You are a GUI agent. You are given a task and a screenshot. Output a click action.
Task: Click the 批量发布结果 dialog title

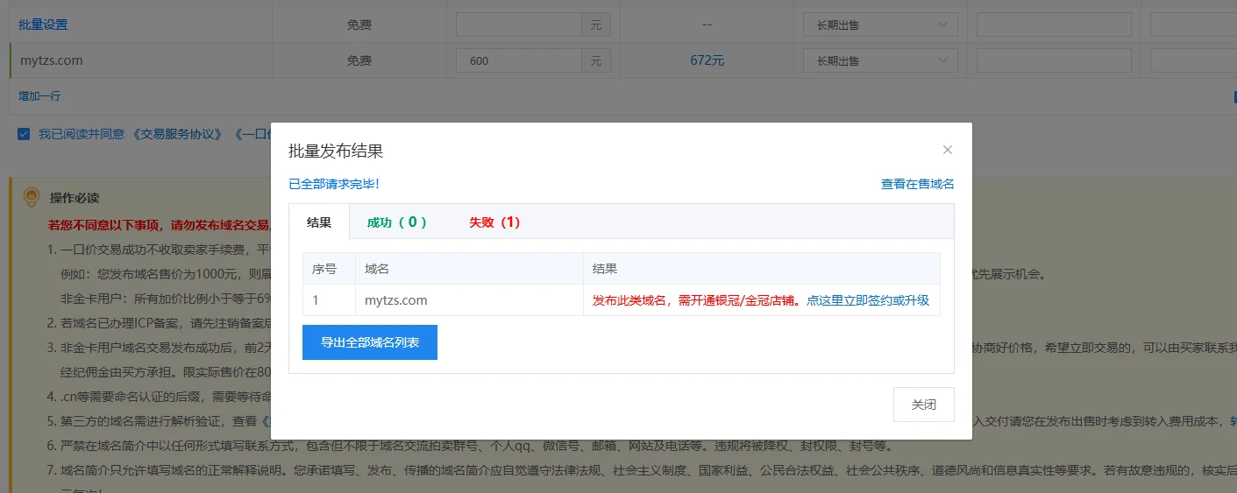click(336, 151)
